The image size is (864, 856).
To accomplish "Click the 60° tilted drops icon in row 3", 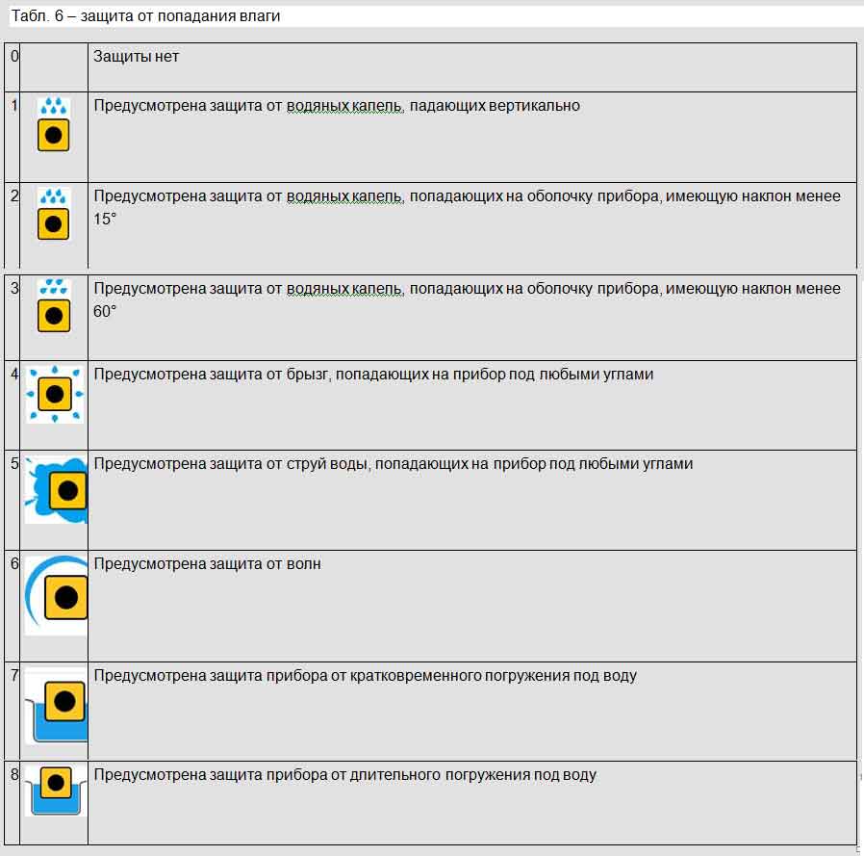I will pyautogui.click(x=54, y=306).
